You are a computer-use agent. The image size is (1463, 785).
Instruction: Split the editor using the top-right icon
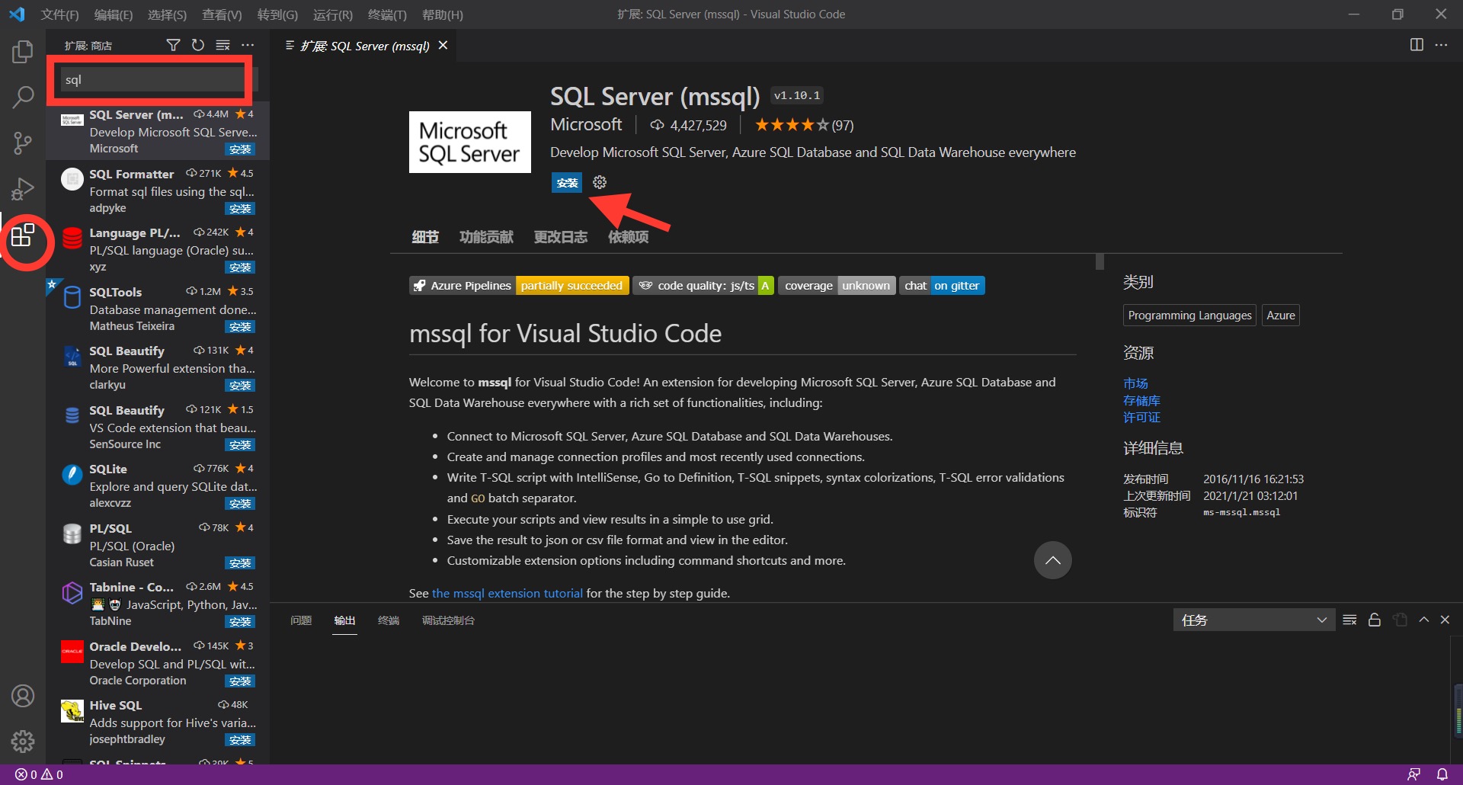pos(1417,45)
